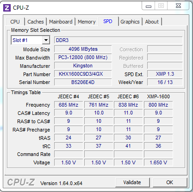The height and width of the screenshot is (192, 193).
Task: Click the OK button
Action: click(x=170, y=182)
